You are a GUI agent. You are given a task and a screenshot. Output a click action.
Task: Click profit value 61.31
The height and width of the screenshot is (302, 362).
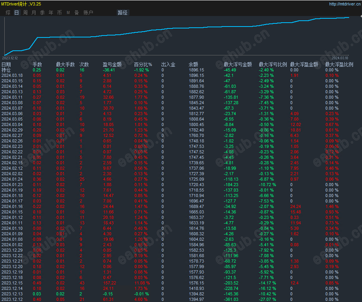[x=108, y=299]
